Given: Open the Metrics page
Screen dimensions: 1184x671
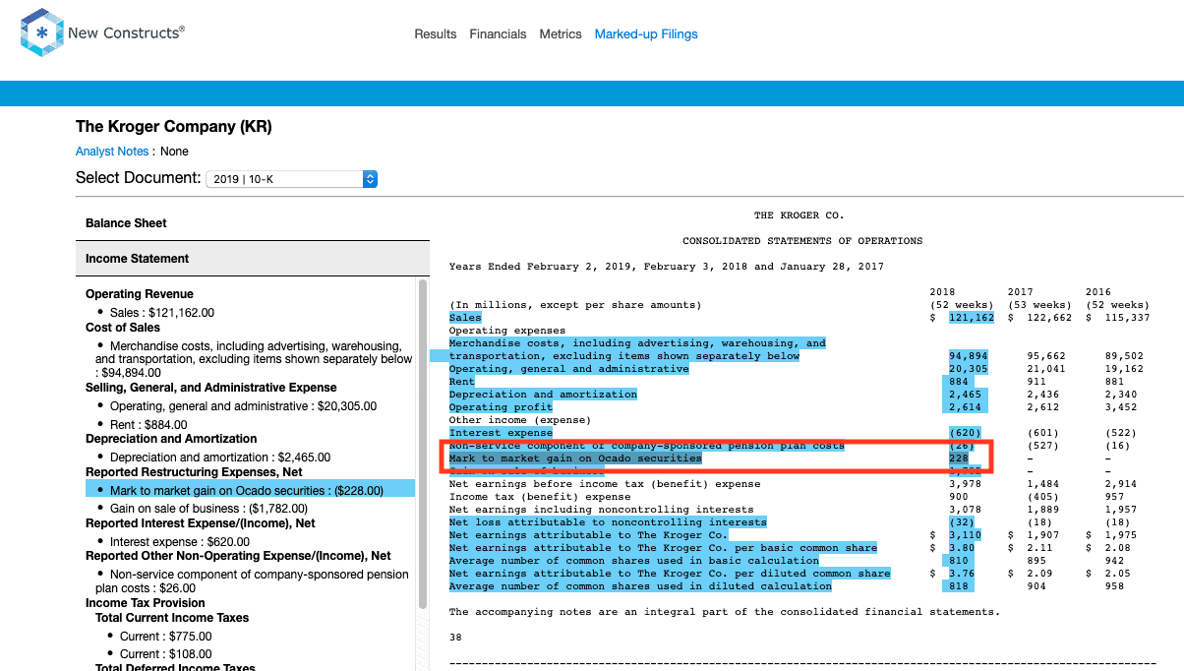Looking at the screenshot, I should point(561,34).
